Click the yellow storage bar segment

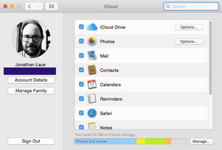pyautogui.click(x=141, y=141)
